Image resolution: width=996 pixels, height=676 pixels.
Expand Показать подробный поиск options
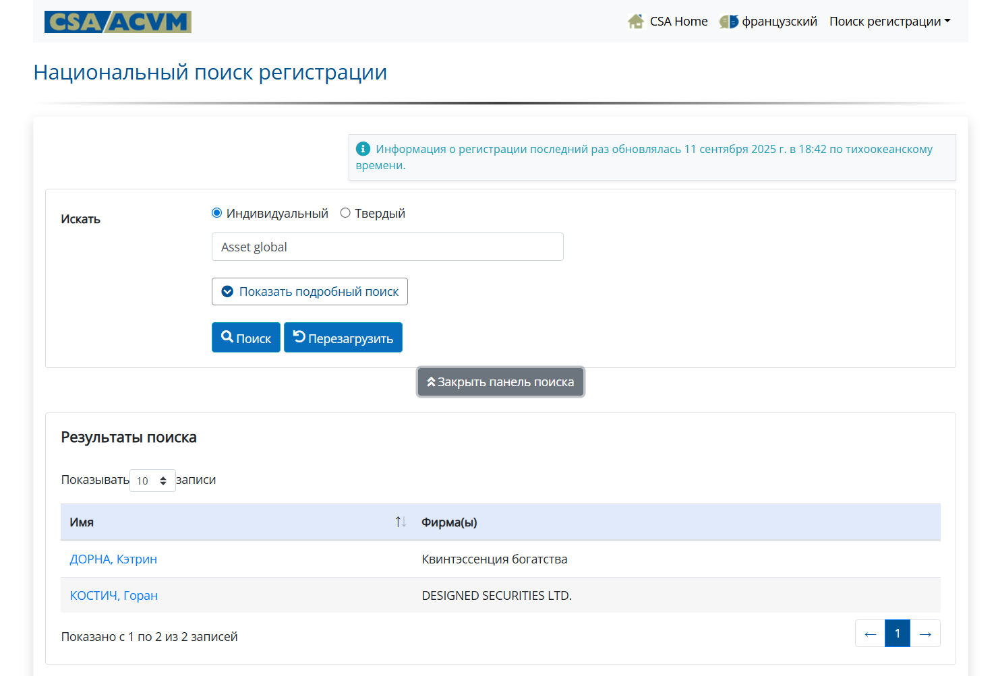click(310, 291)
